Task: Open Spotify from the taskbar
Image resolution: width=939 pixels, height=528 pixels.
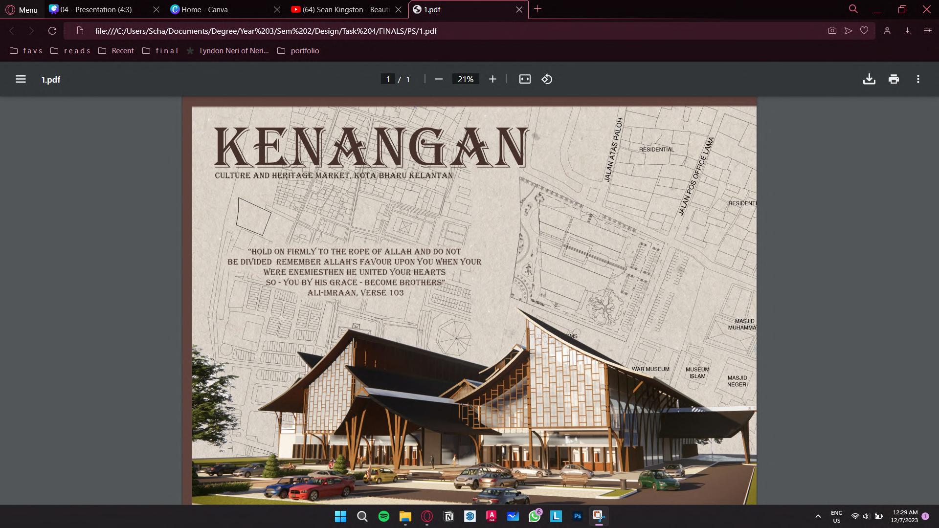Action: pyautogui.click(x=384, y=516)
